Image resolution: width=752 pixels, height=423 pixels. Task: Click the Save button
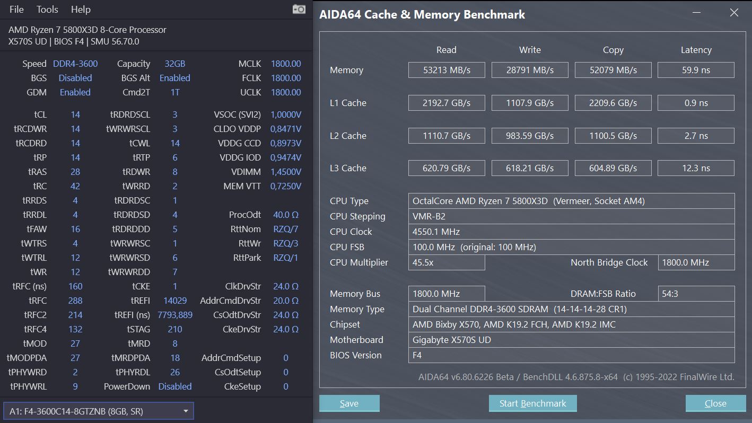click(x=349, y=403)
